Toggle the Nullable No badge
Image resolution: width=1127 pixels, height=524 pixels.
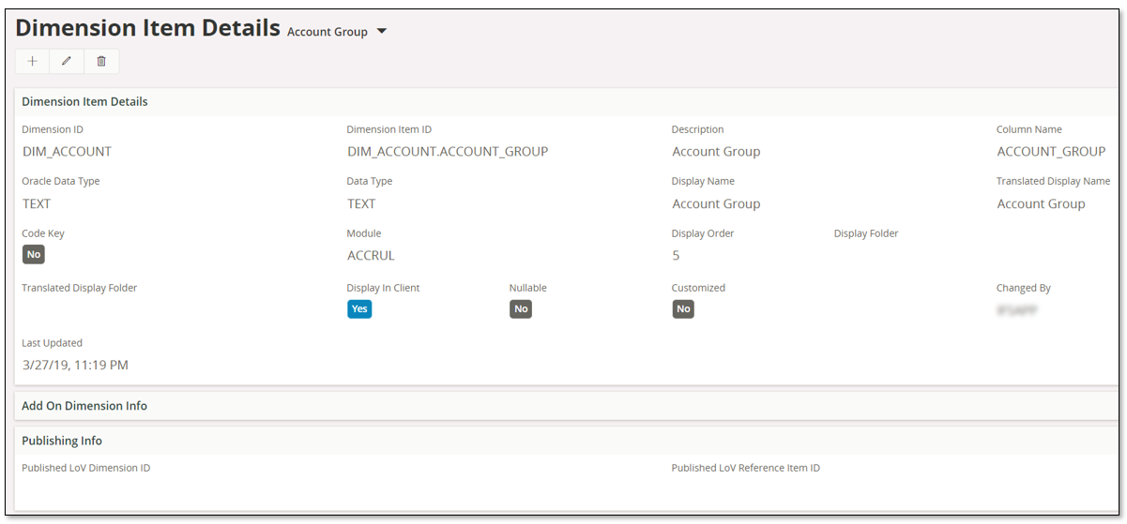[521, 309]
